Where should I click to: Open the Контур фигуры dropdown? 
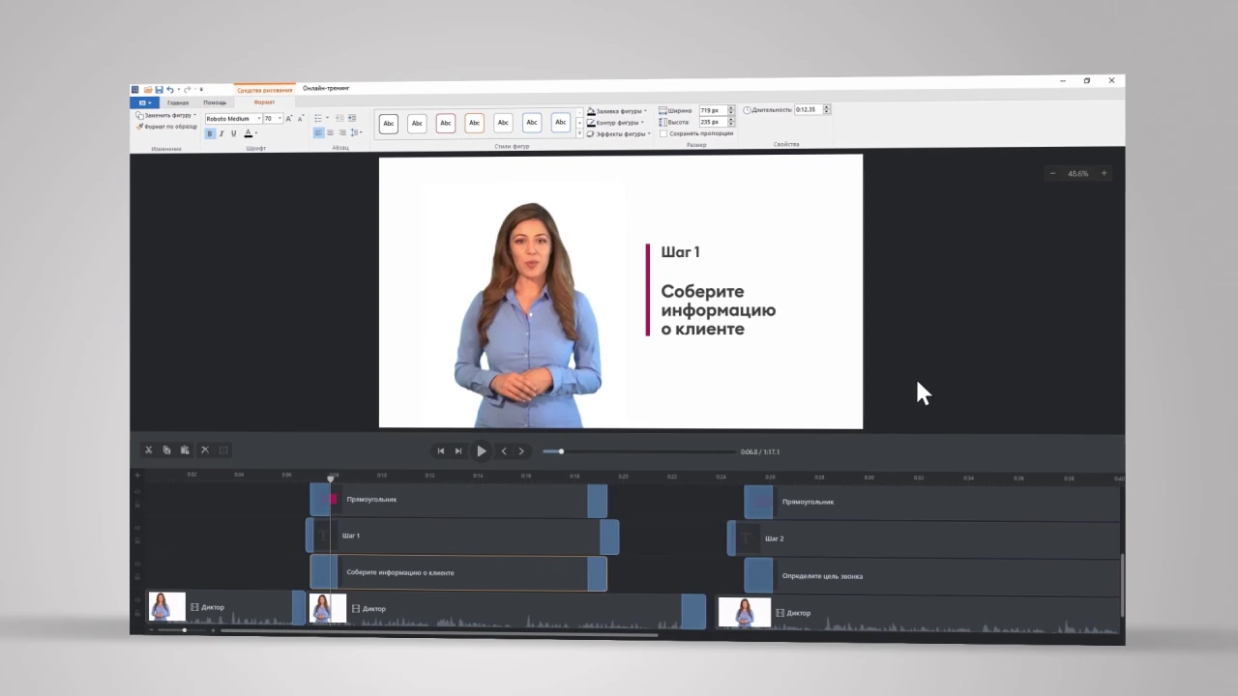(616, 123)
